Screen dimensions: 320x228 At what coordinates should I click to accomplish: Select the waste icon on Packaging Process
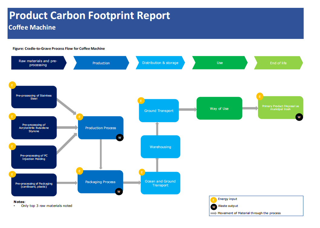pos(119,192)
